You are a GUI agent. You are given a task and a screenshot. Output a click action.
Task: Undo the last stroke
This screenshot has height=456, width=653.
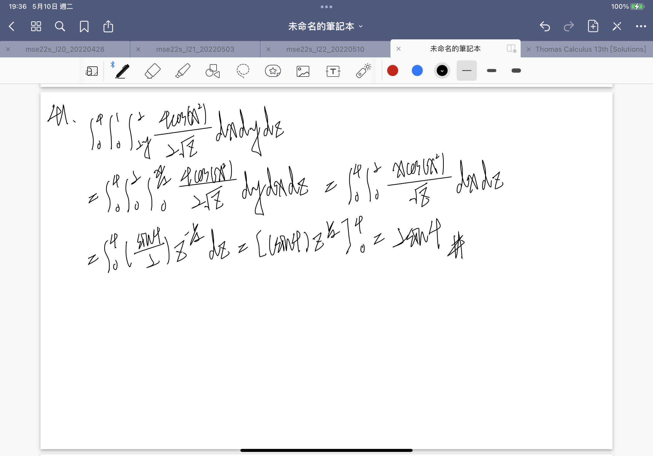click(x=545, y=27)
